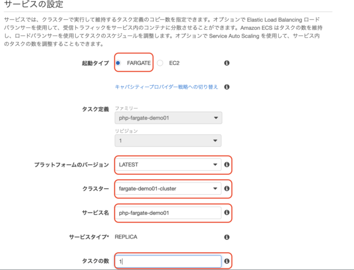The height and width of the screenshot is (270, 354).
Task: Click info icon next to タスクの数 field
Action: click(227, 261)
